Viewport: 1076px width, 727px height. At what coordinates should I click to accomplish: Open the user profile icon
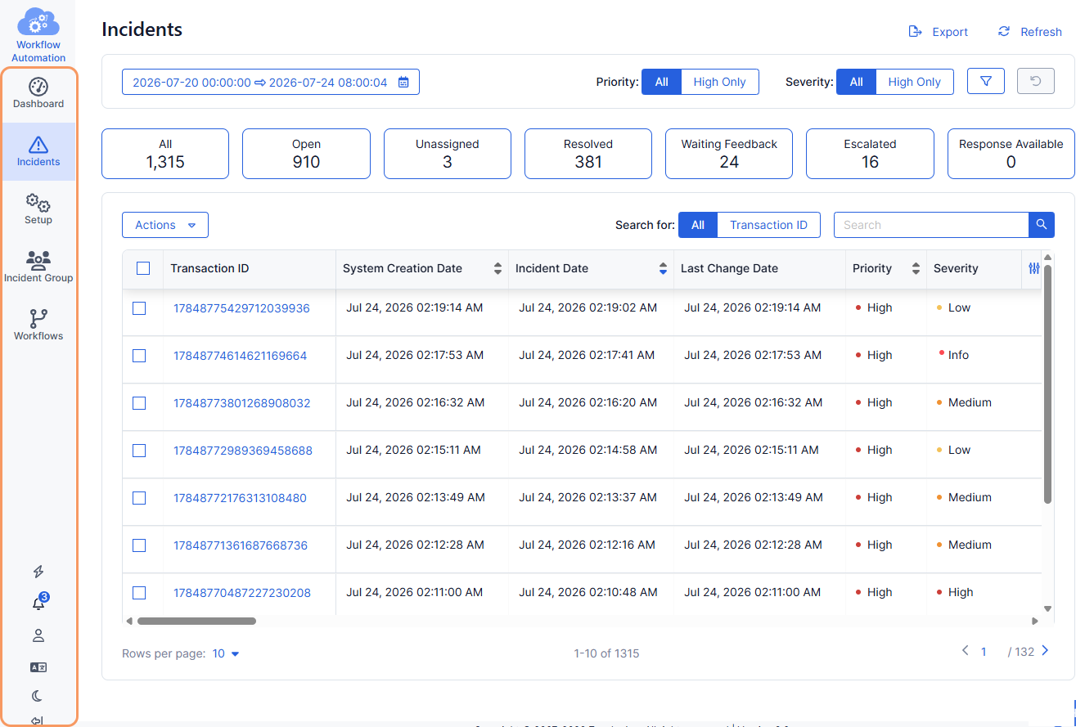(38, 635)
